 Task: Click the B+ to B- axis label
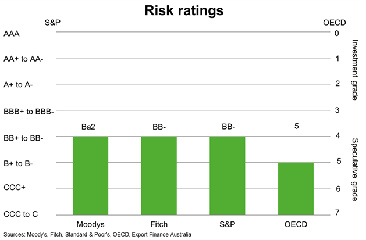tap(18, 163)
